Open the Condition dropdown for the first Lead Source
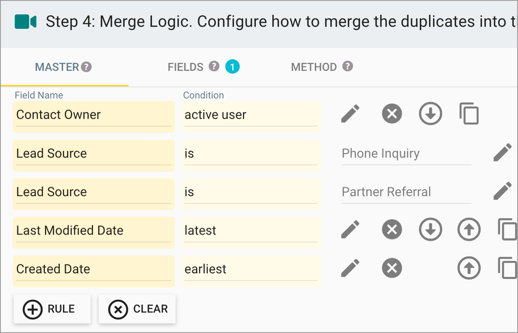 point(251,153)
